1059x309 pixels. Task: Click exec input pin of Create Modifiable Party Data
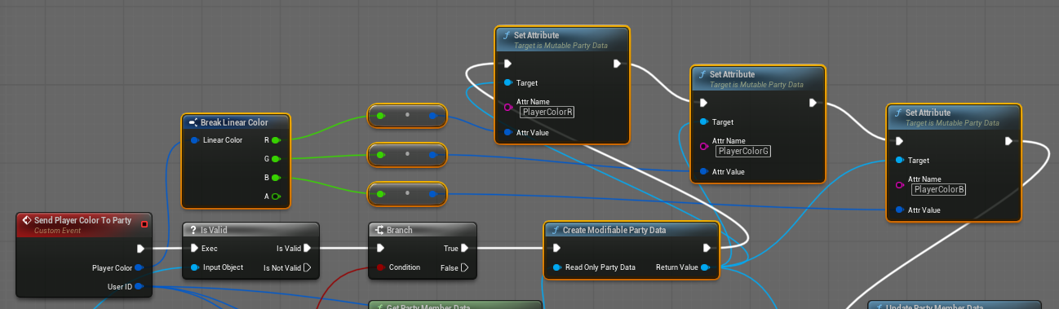556,249
